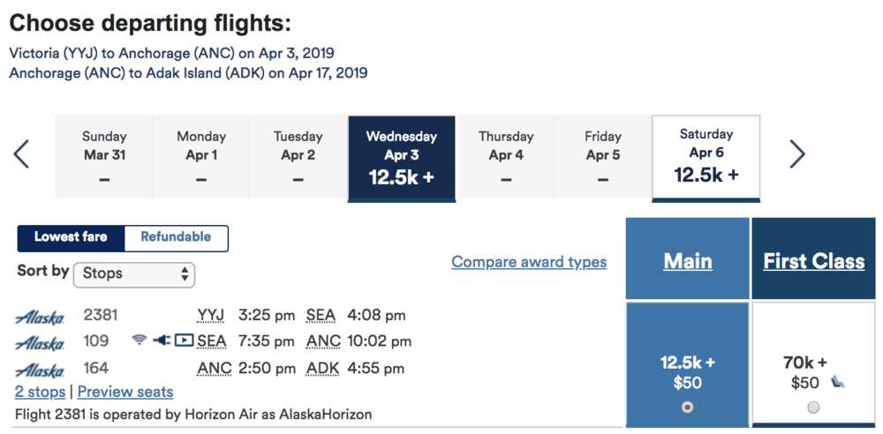Select the First Class 70k + $50 radio
Image resolution: width=883 pixels, height=434 pixels.
click(x=813, y=407)
